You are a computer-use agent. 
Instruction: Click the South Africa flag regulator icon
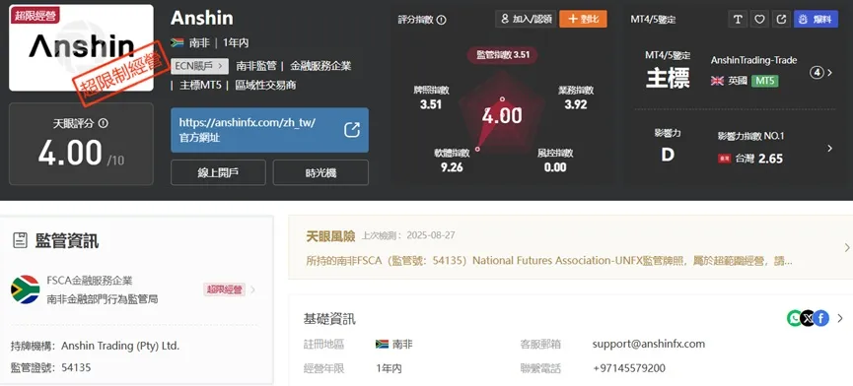[25, 289]
